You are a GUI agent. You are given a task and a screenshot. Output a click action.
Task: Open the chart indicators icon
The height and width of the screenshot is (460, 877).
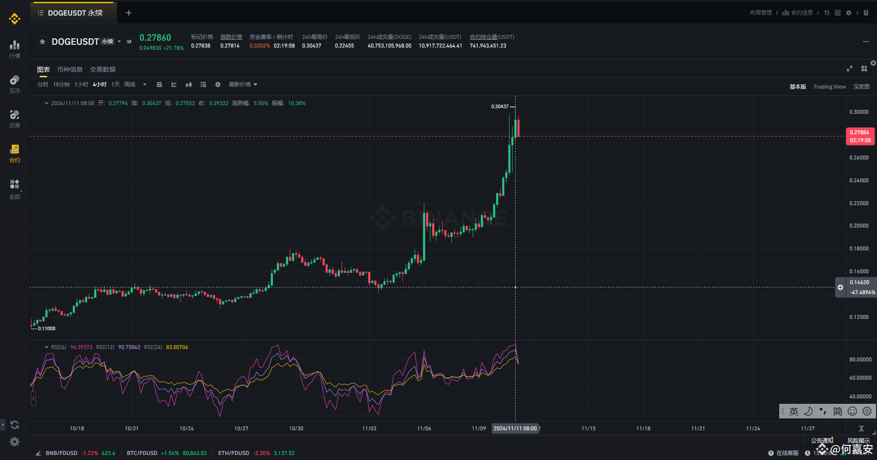pos(174,85)
